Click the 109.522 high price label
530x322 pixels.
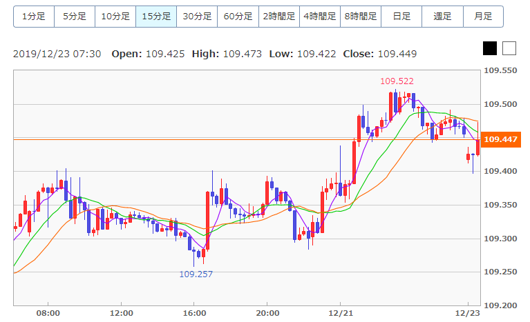[x=397, y=81]
